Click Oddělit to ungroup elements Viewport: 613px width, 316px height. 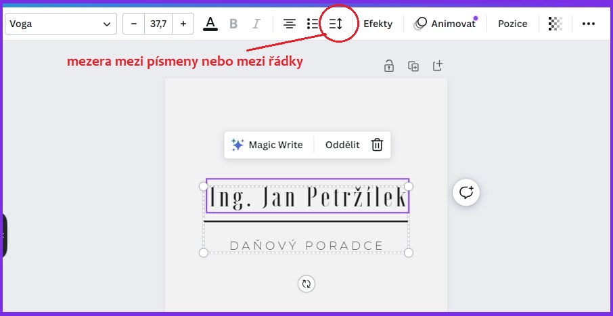(342, 145)
